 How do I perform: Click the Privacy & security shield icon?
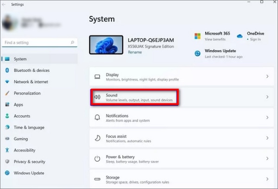click(x=7, y=161)
